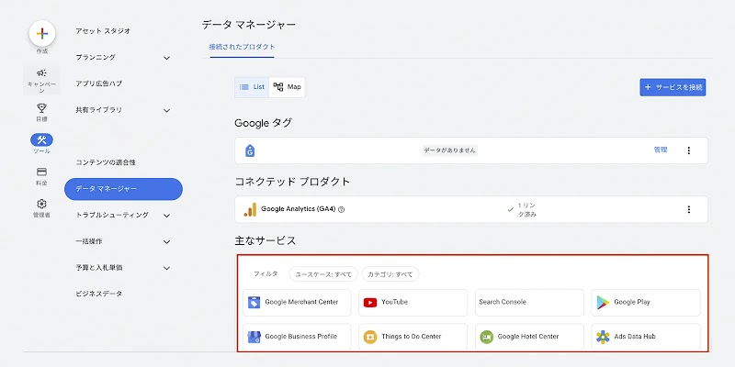The height and width of the screenshot is (367, 735).
Task: Open ビジネスデータ in the sidebar
Action: [x=99, y=294]
